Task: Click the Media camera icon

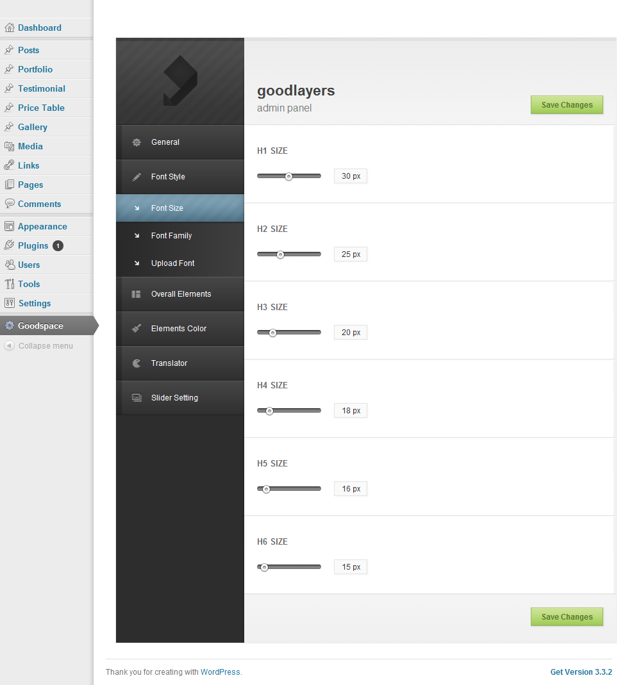Action: (9, 146)
